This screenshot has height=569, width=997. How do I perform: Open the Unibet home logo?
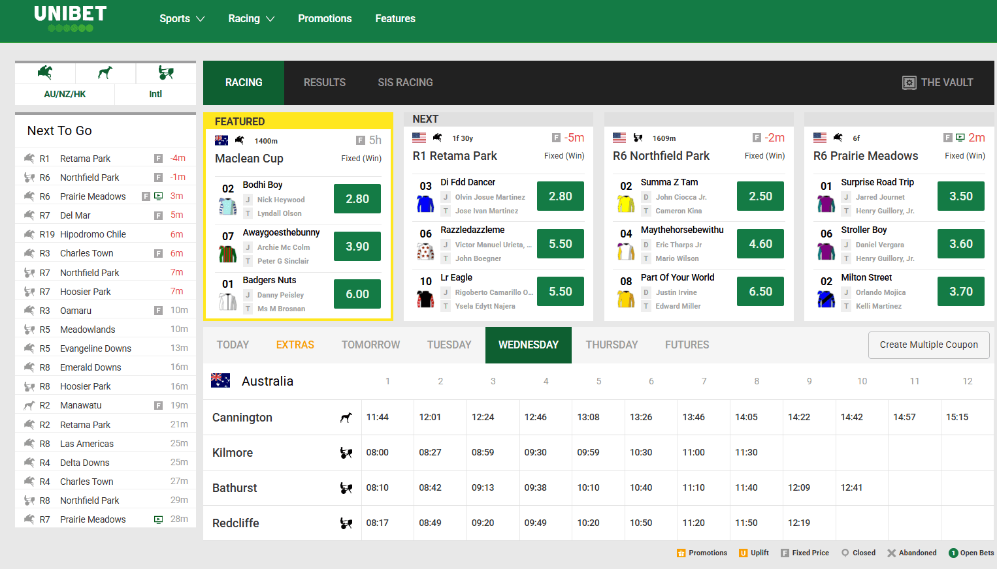pos(70,18)
